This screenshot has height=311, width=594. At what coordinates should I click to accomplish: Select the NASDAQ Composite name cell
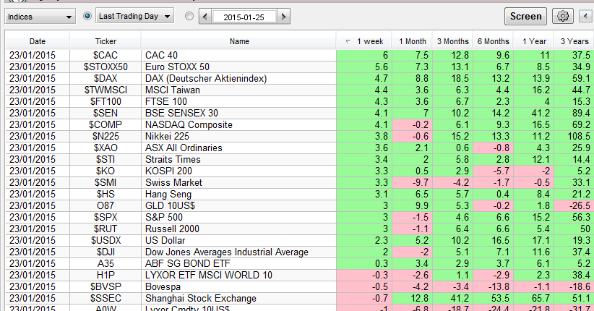[x=189, y=124]
